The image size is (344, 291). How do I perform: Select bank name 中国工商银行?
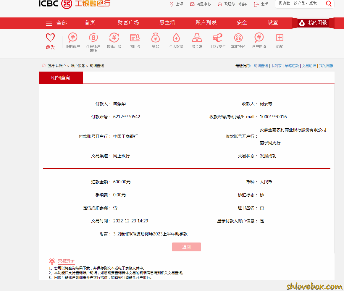(x=125, y=136)
